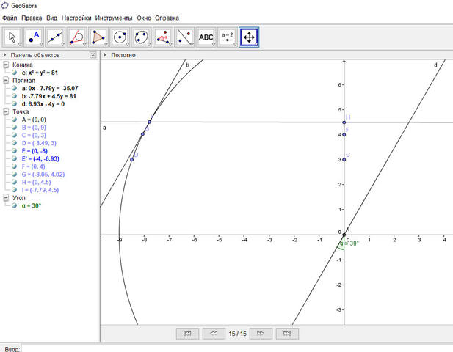Select the Angle tool
This screenshot has height=352, width=453.
click(x=163, y=37)
